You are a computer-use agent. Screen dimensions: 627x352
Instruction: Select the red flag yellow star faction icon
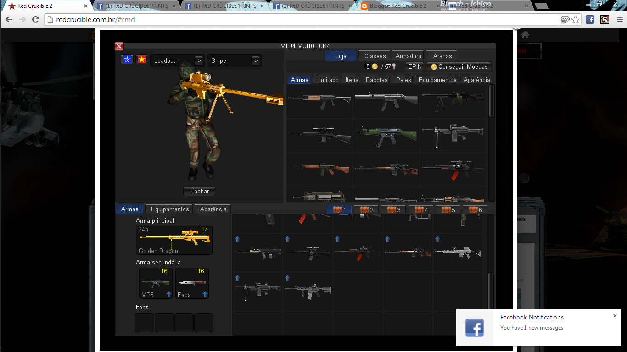(142, 59)
